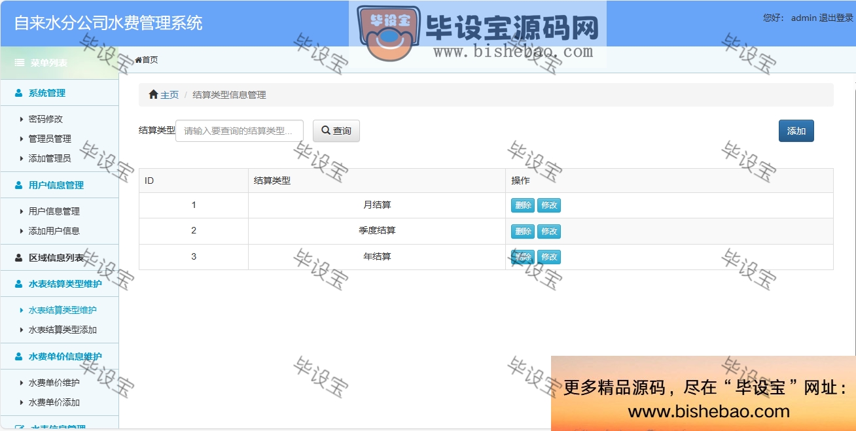Viewport: 856px width, 431px height.
Task: Click the system title 自来水分公司水费管理系统
Action: pos(108,23)
